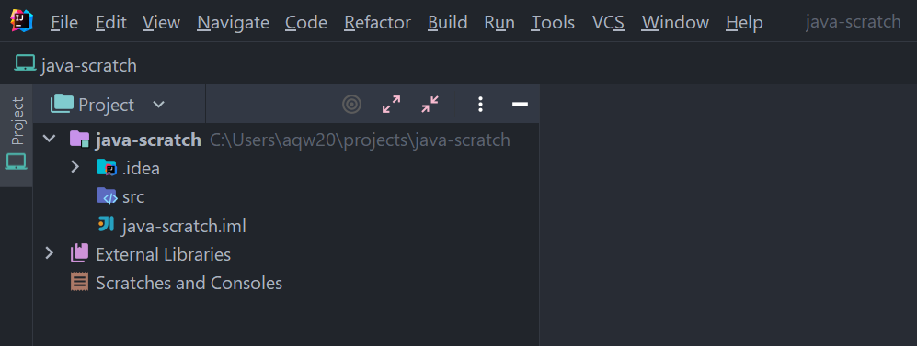Expand External Libraries node
917x346 pixels.
[x=49, y=253]
